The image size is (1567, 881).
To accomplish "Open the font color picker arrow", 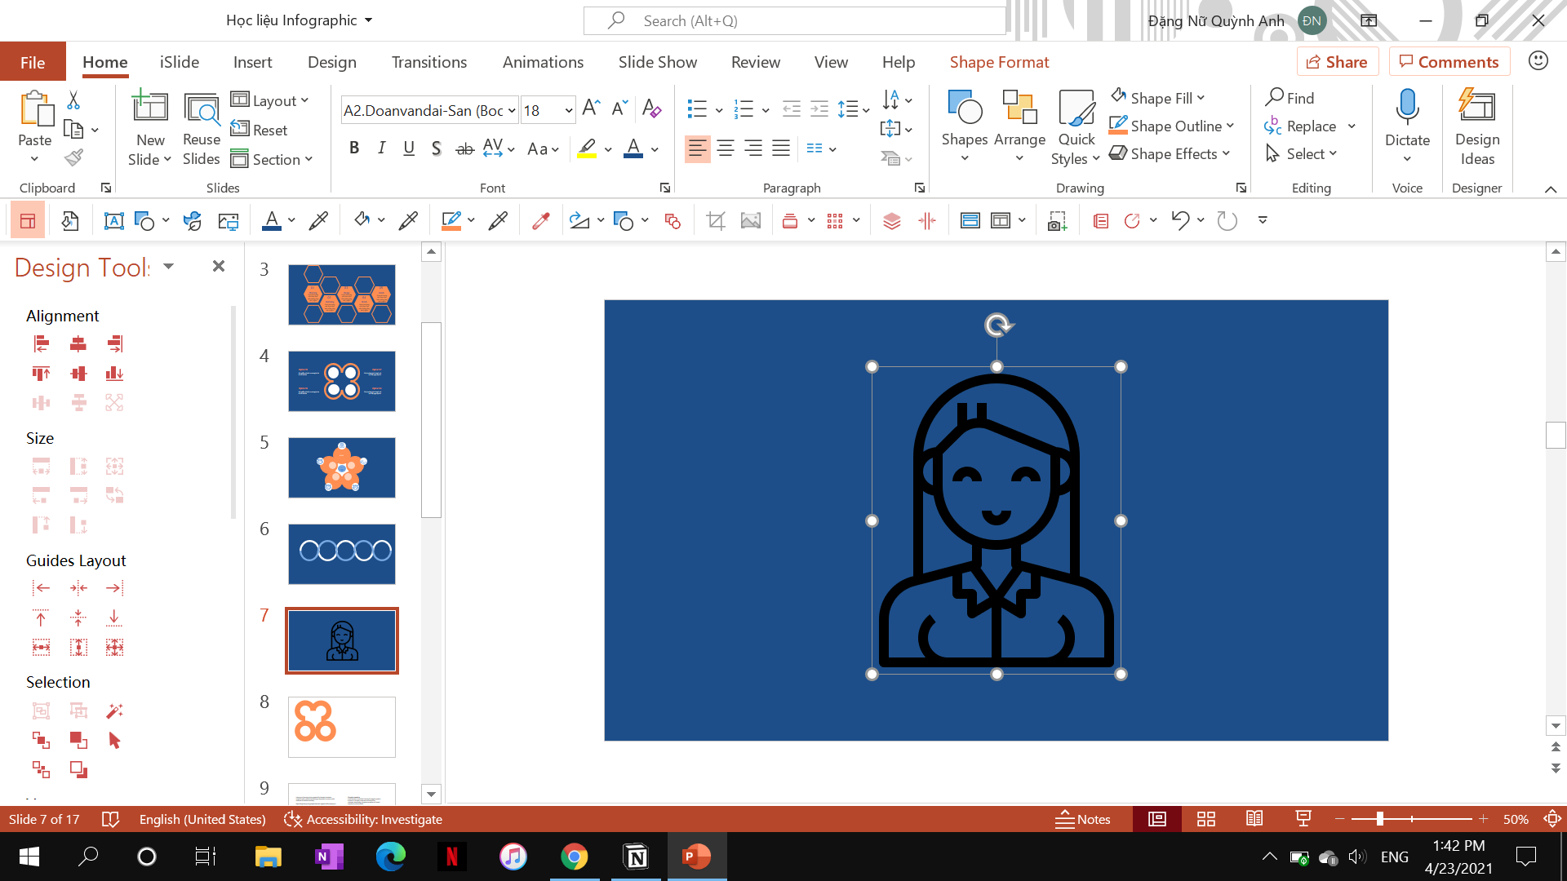I will [x=655, y=149].
